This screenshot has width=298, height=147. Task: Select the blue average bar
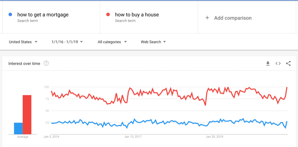18,129
